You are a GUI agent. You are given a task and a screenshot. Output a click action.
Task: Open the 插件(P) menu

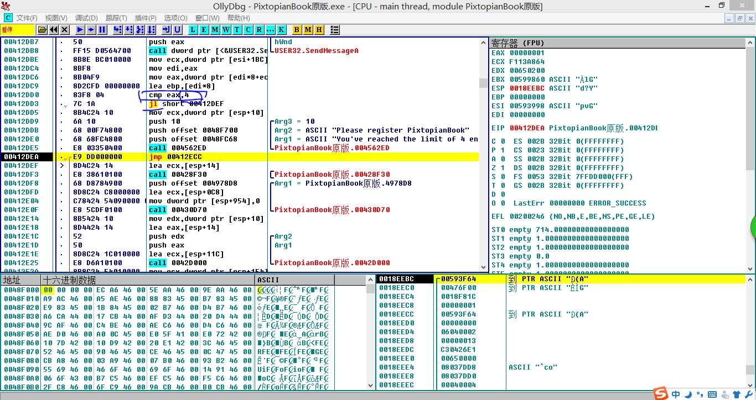pyautogui.click(x=146, y=18)
